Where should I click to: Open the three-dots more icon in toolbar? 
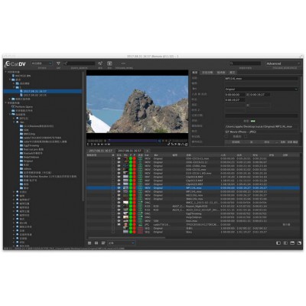coord(123,63)
